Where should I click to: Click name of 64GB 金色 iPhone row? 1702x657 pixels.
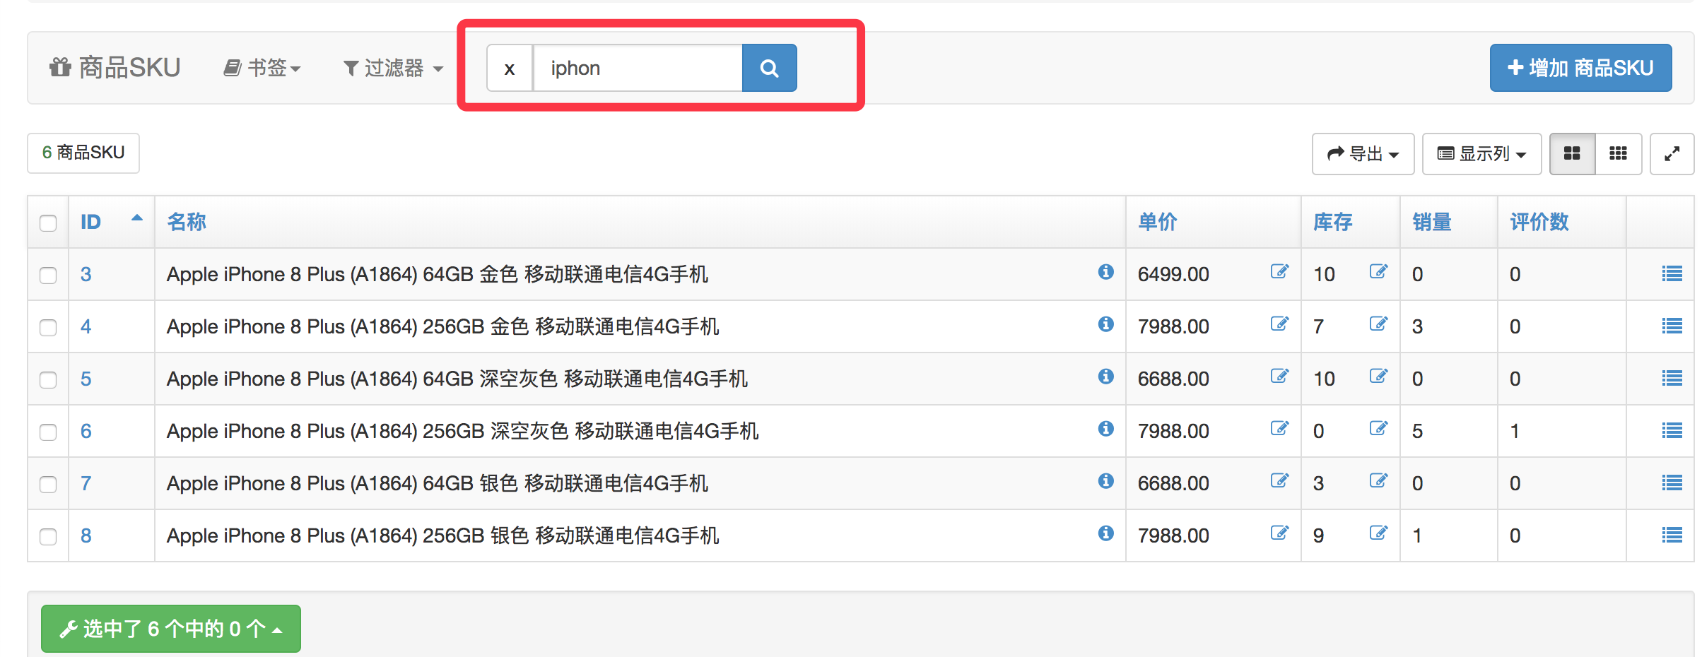437,274
